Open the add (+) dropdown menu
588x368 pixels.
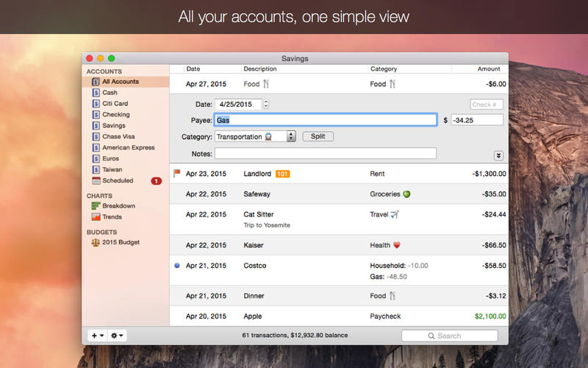pyautogui.click(x=97, y=336)
